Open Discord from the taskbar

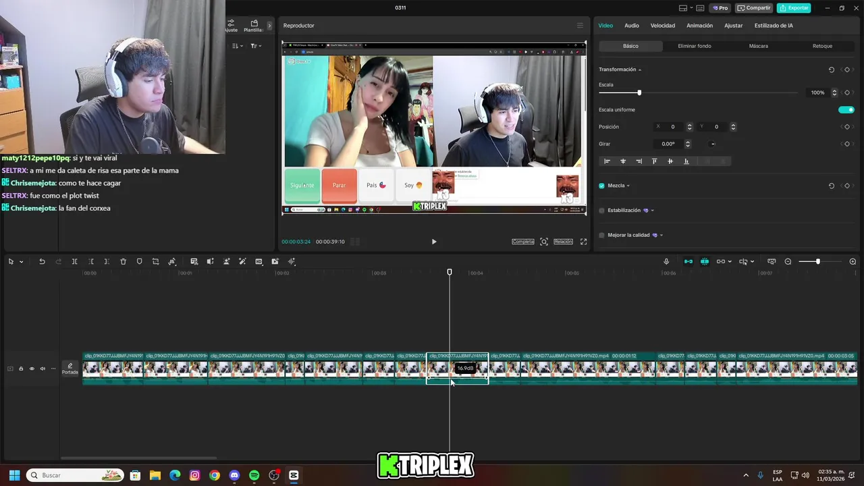coord(234,475)
